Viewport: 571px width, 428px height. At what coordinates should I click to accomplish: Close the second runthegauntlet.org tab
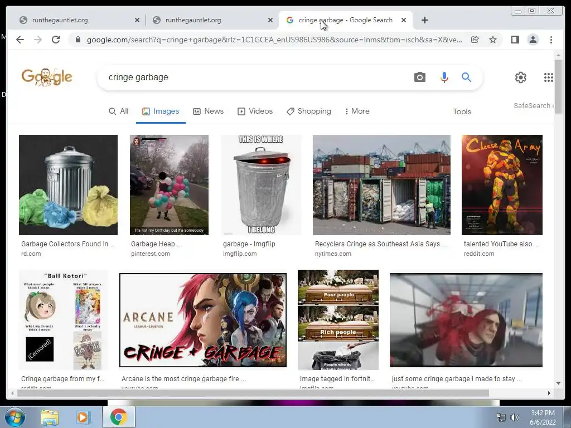pyautogui.click(x=270, y=20)
